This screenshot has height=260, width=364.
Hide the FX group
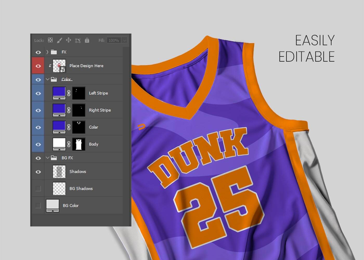coord(38,52)
